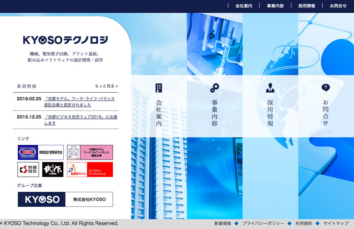
Task: Click the gears icon above 事業内容
Action: tap(214, 88)
